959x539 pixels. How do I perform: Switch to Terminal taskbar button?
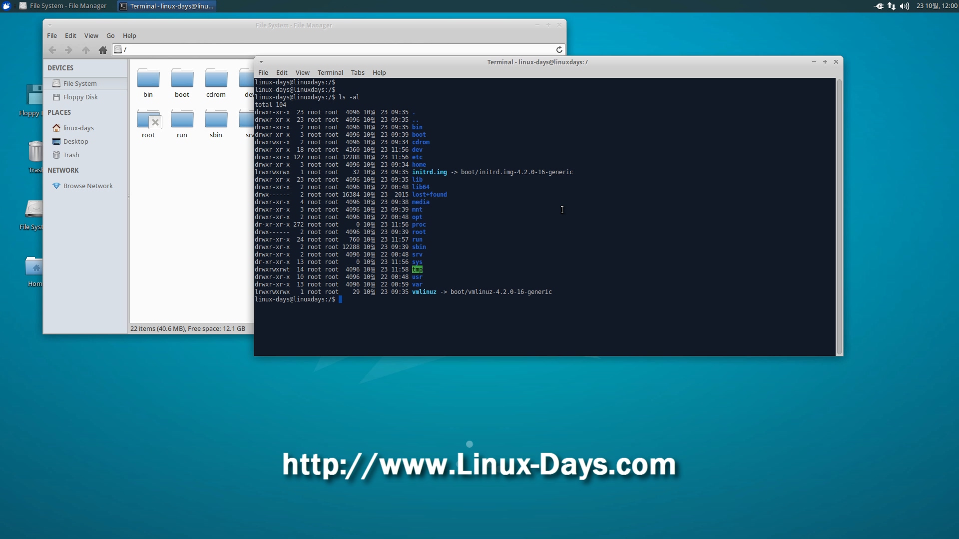(167, 6)
